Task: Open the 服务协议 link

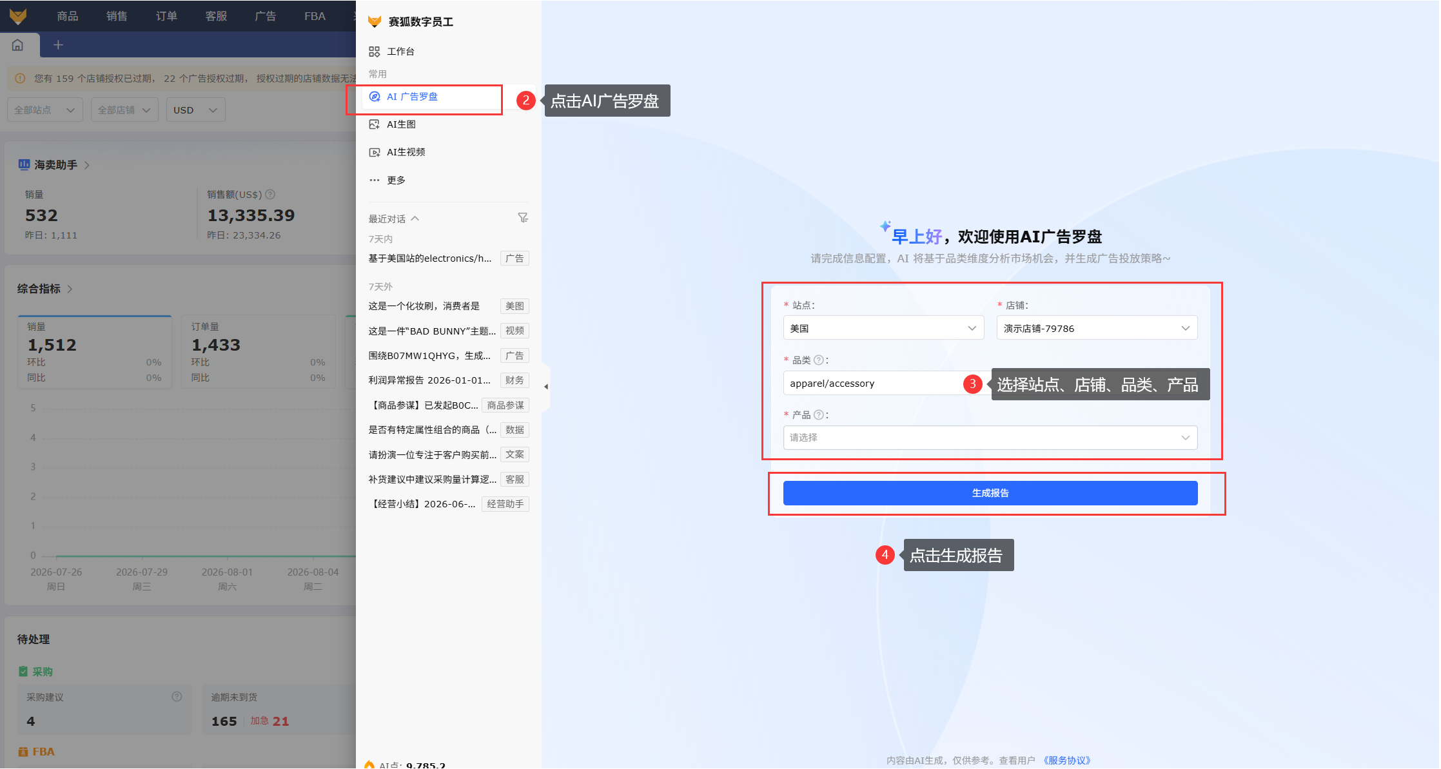Action: point(1066,761)
